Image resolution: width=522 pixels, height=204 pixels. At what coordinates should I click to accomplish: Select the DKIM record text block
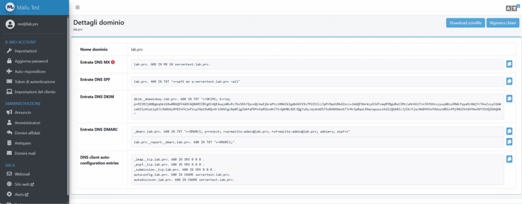(318, 106)
